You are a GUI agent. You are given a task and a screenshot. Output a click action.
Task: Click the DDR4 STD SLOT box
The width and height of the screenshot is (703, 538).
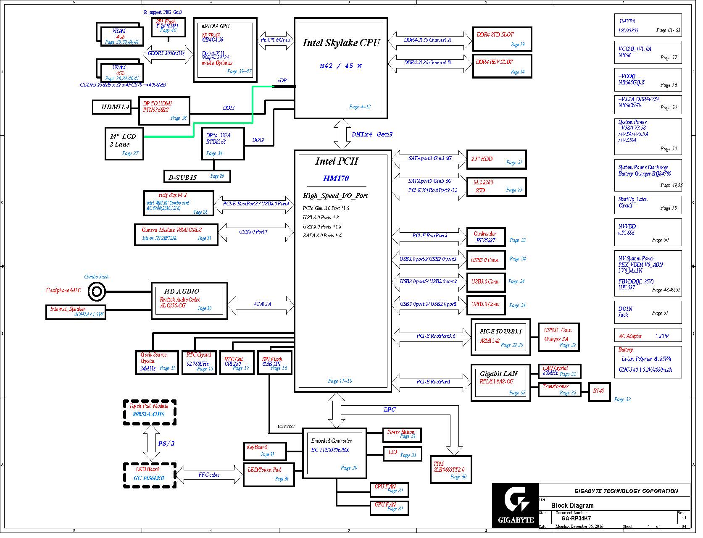(502, 39)
